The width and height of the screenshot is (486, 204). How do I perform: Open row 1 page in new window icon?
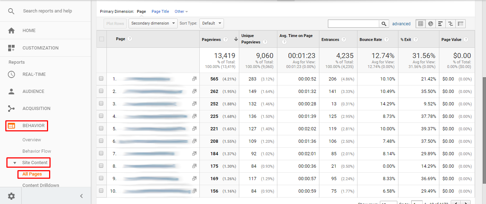point(194,79)
